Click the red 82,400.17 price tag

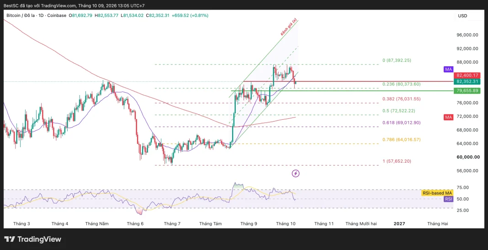467,75
